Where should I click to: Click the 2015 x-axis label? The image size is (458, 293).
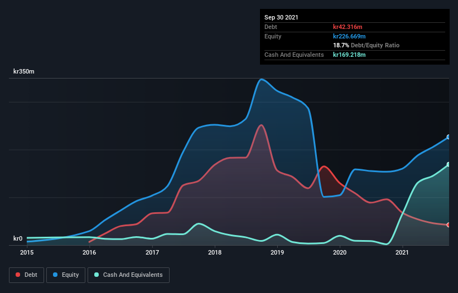pyautogui.click(x=27, y=252)
